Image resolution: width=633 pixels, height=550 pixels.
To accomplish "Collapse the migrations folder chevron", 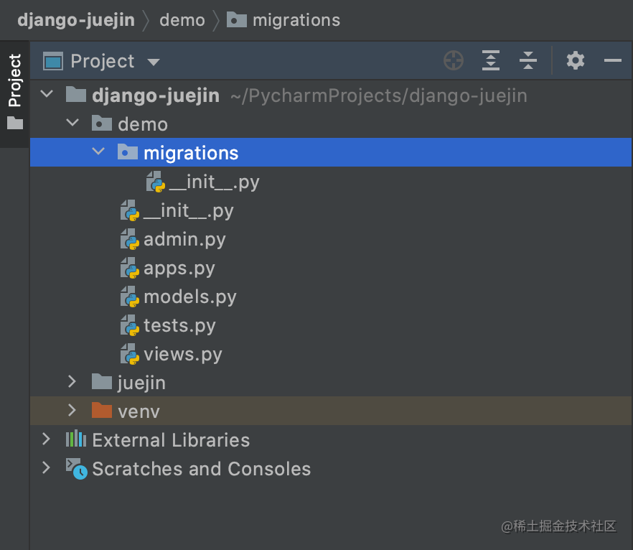I will coord(98,152).
